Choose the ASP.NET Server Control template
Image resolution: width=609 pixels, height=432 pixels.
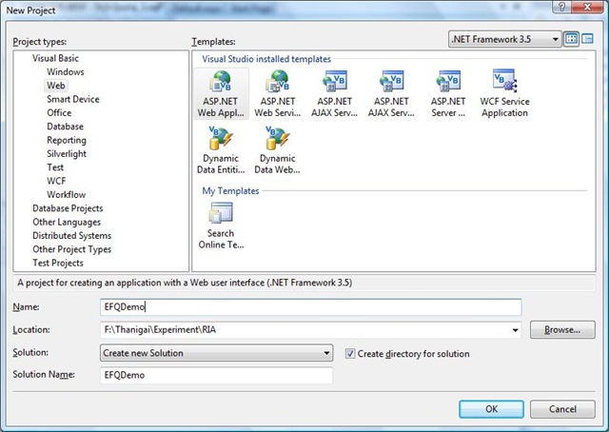tap(448, 93)
